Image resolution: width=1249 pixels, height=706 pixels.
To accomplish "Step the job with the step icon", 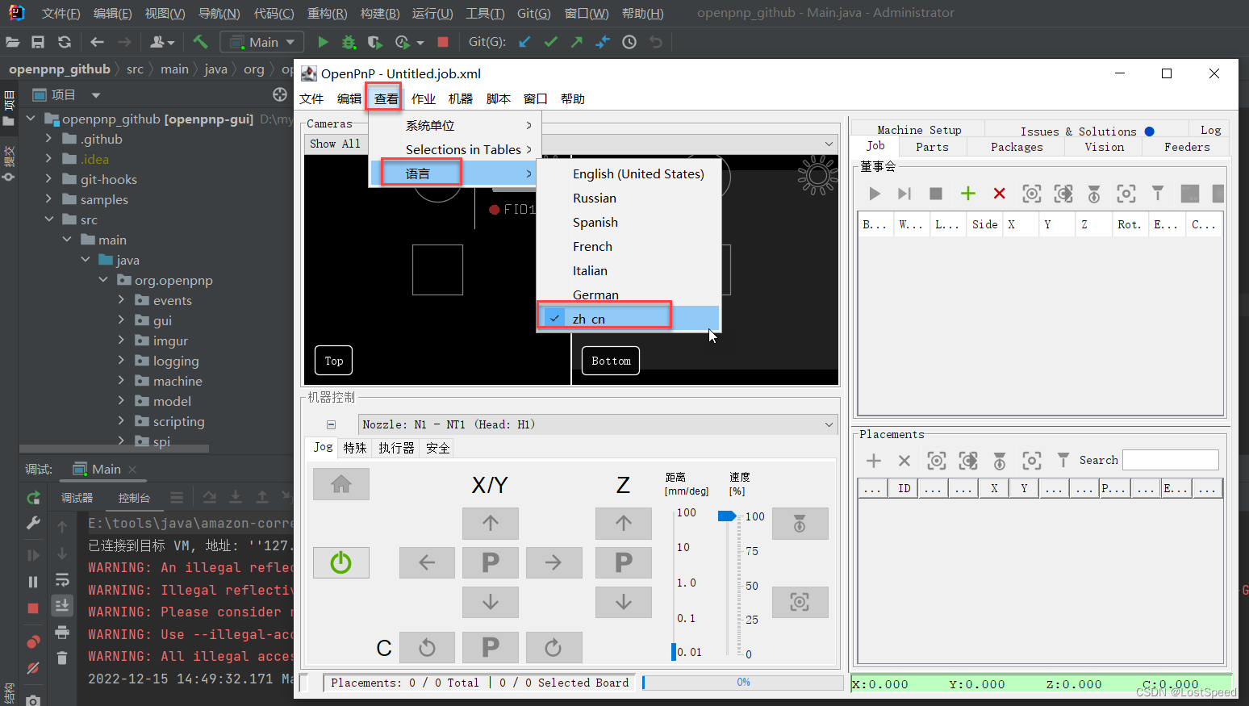I will click(904, 194).
